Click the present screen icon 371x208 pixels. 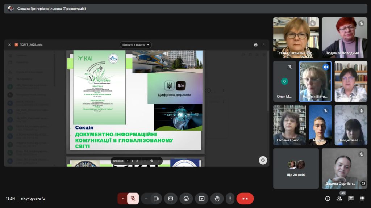(x=201, y=198)
